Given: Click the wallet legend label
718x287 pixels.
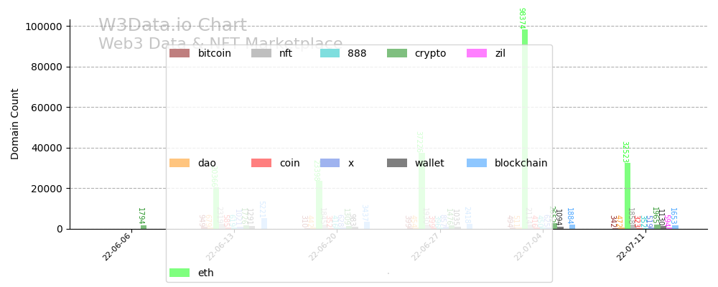Looking at the screenshot, I should tap(429, 163).
